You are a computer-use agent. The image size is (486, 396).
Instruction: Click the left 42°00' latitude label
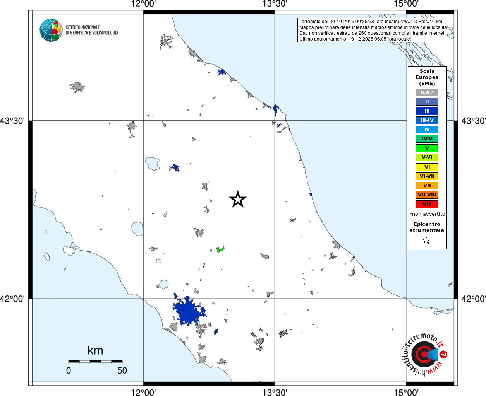click(x=12, y=299)
